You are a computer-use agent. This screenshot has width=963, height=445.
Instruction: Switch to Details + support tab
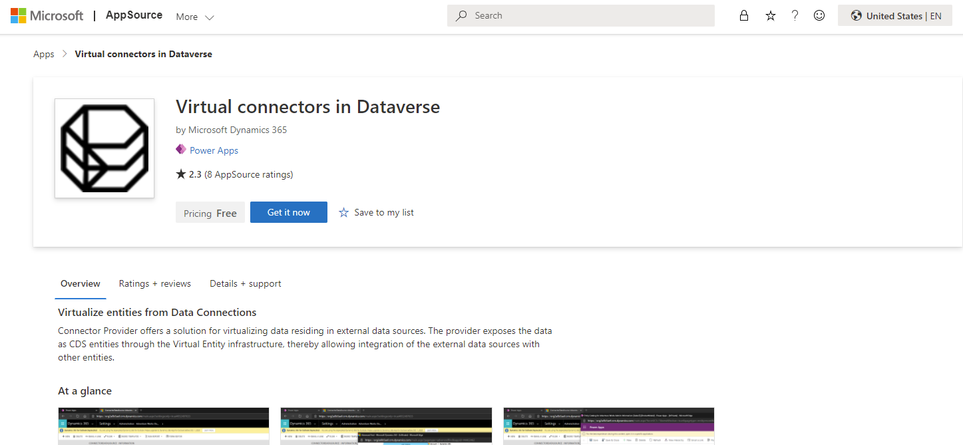click(246, 283)
